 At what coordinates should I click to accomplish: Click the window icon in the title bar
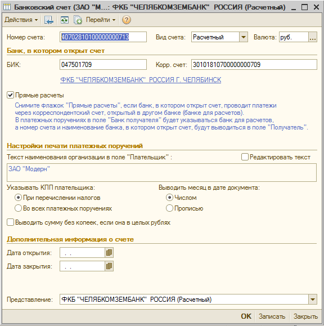click(x=7, y=7)
